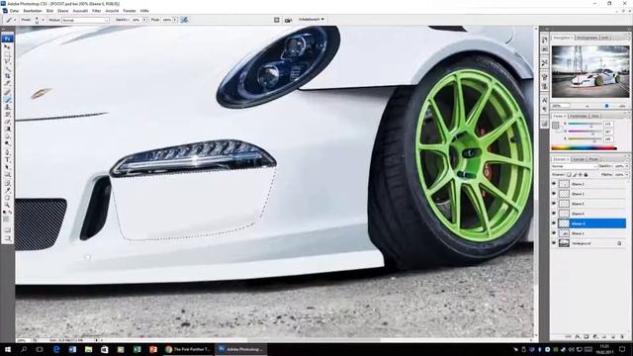
Task: Toggle visibility of the topmost layer
Action: click(x=554, y=184)
